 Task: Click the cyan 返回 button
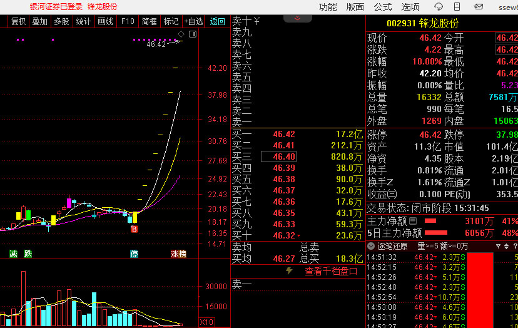[217, 21]
